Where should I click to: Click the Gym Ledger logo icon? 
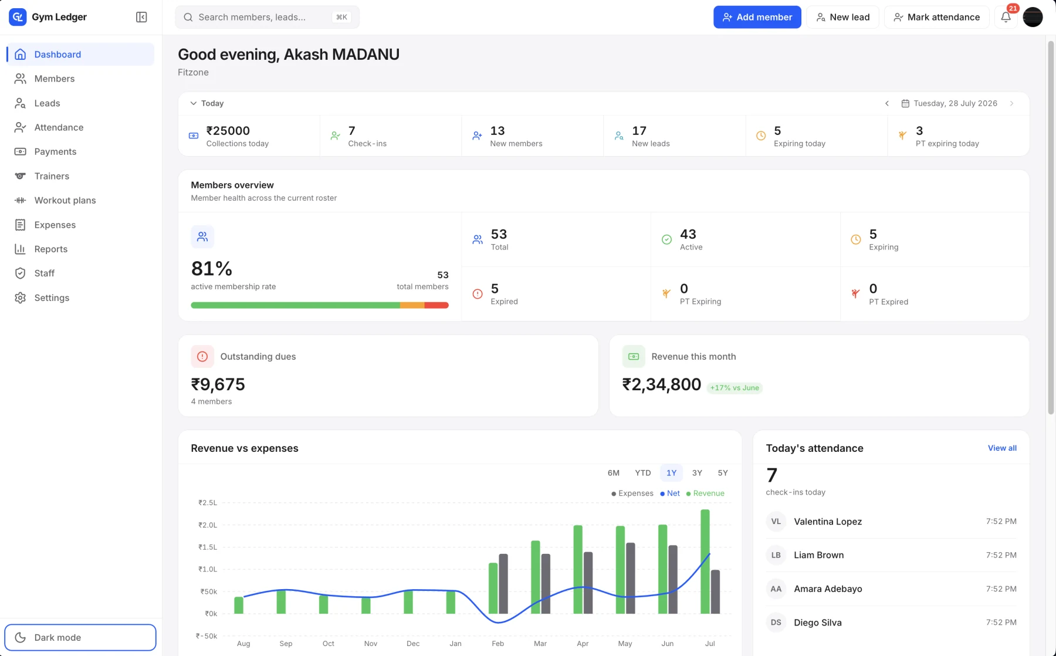(18, 17)
